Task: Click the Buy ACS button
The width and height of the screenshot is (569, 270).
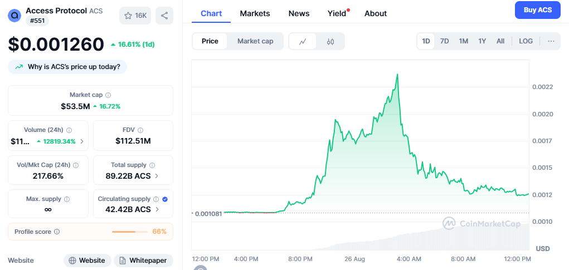Action: coord(538,10)
